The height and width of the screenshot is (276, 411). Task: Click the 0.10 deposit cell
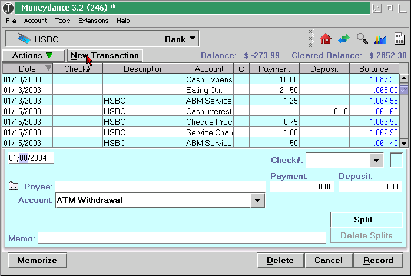(x=324, y=111)
